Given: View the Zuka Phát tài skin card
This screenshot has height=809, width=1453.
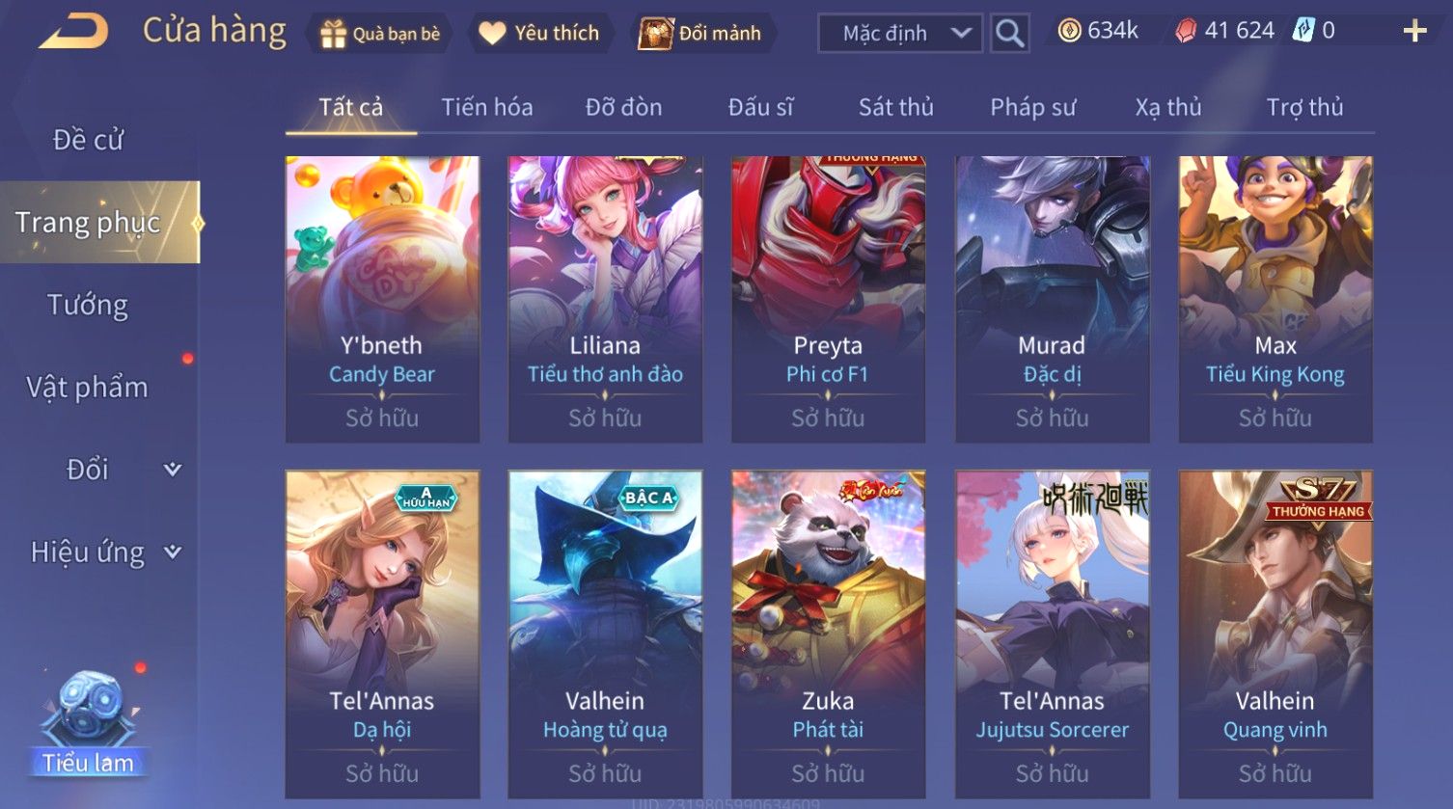Looking at the screenshot, I should [x=828, y=634].
